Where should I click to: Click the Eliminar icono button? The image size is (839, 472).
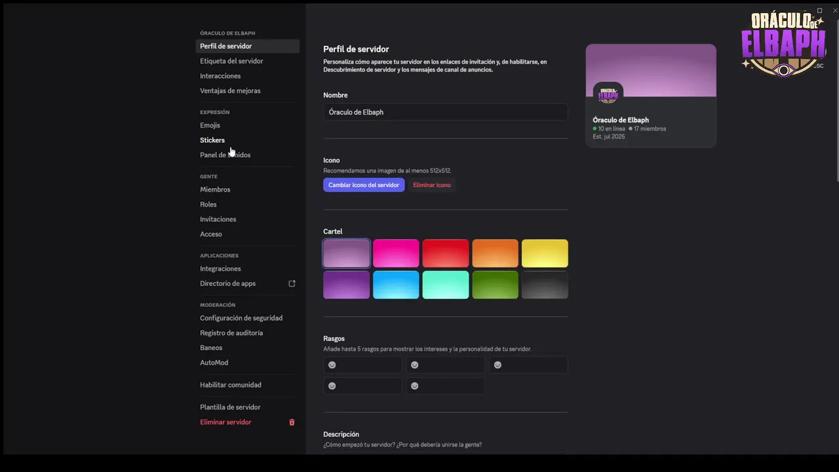pyautogui.click(x=432, y=185)
